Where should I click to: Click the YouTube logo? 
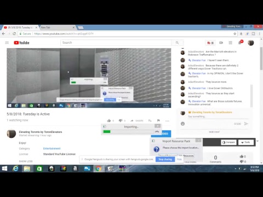point(21,43)
